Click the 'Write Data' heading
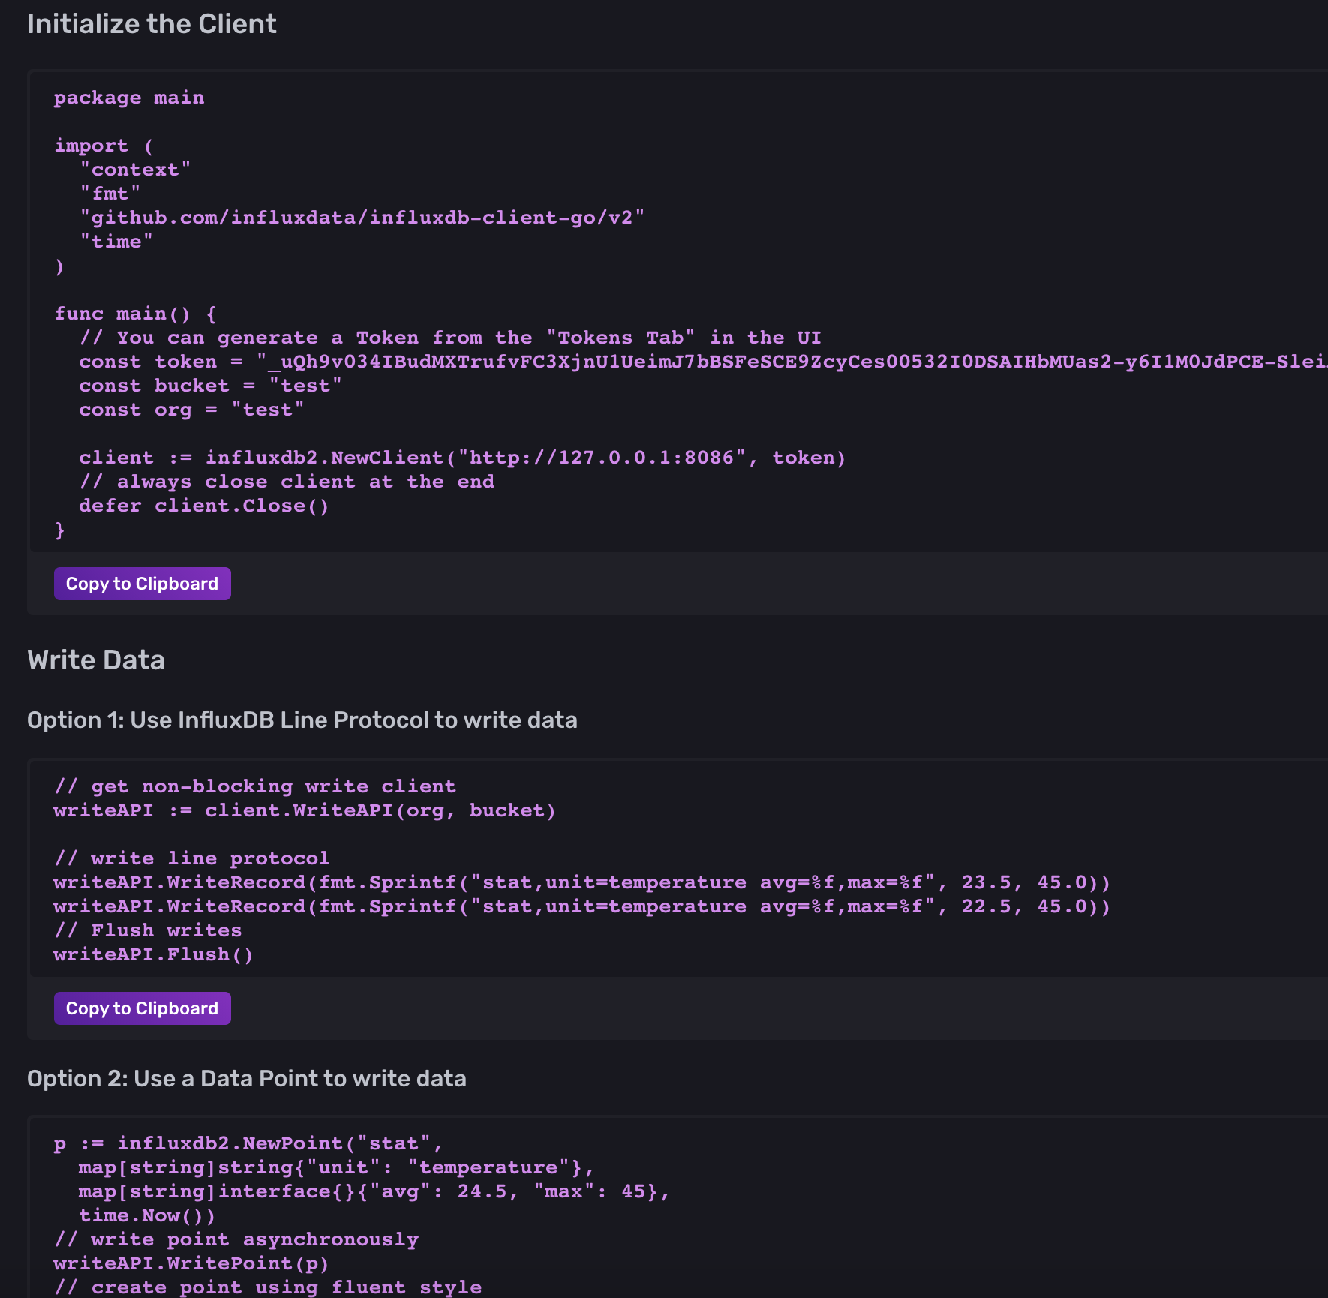Image resolution: width=1328 pixels, height=1298 pixels. [96, 660]
